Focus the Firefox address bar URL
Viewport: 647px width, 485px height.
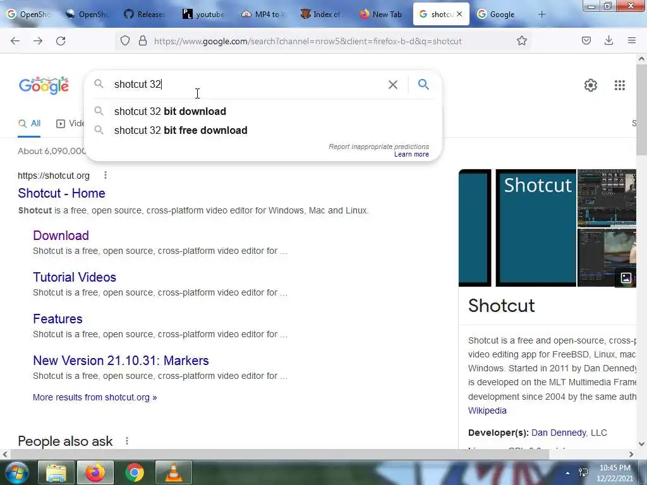click(308, 41)
